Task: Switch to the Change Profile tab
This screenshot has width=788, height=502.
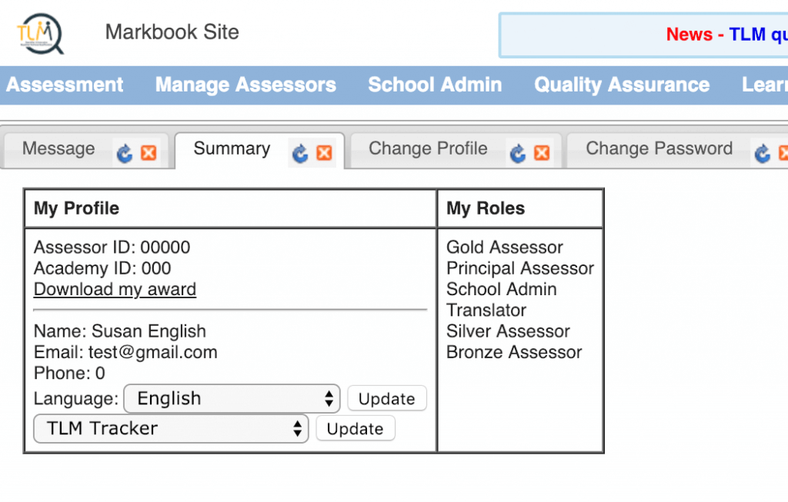Action: [x=428, y=148]
